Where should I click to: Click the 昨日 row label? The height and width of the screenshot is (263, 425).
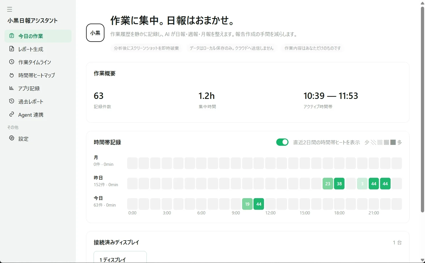(x=98, y=178)
